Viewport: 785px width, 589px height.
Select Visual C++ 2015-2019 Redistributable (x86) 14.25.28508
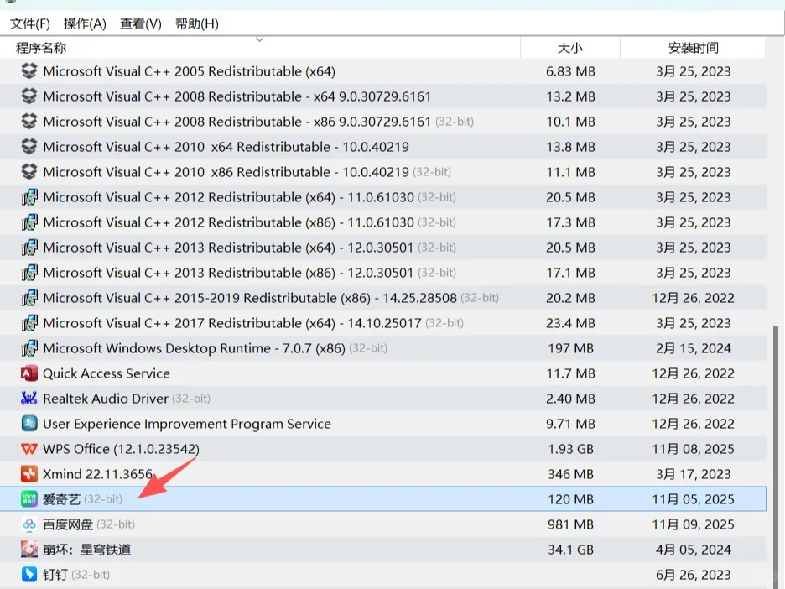(x=250, y=298)
